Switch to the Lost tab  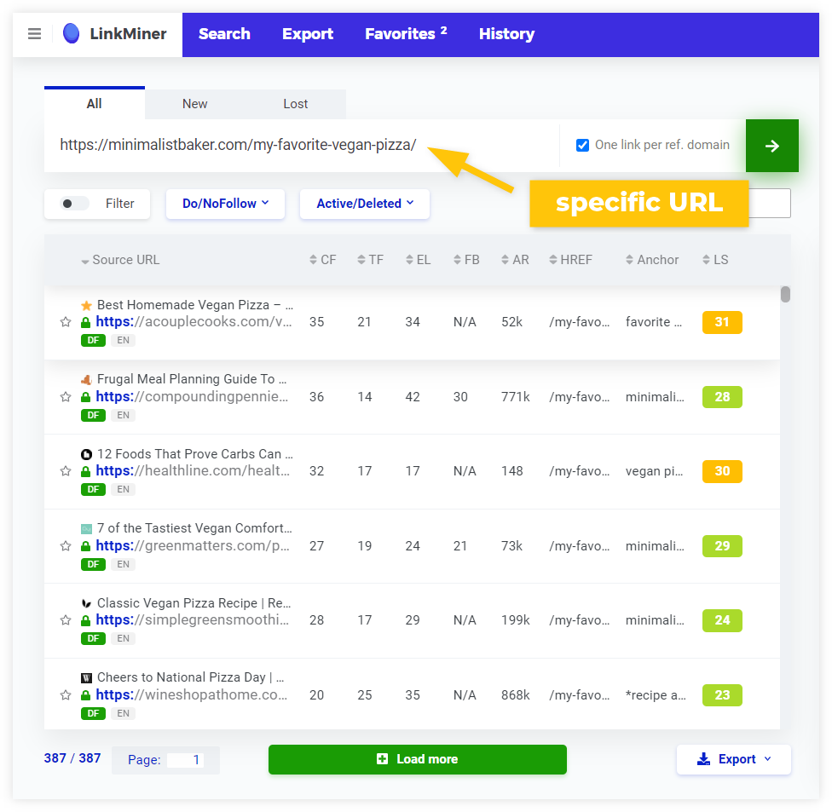tap(296, 104)
